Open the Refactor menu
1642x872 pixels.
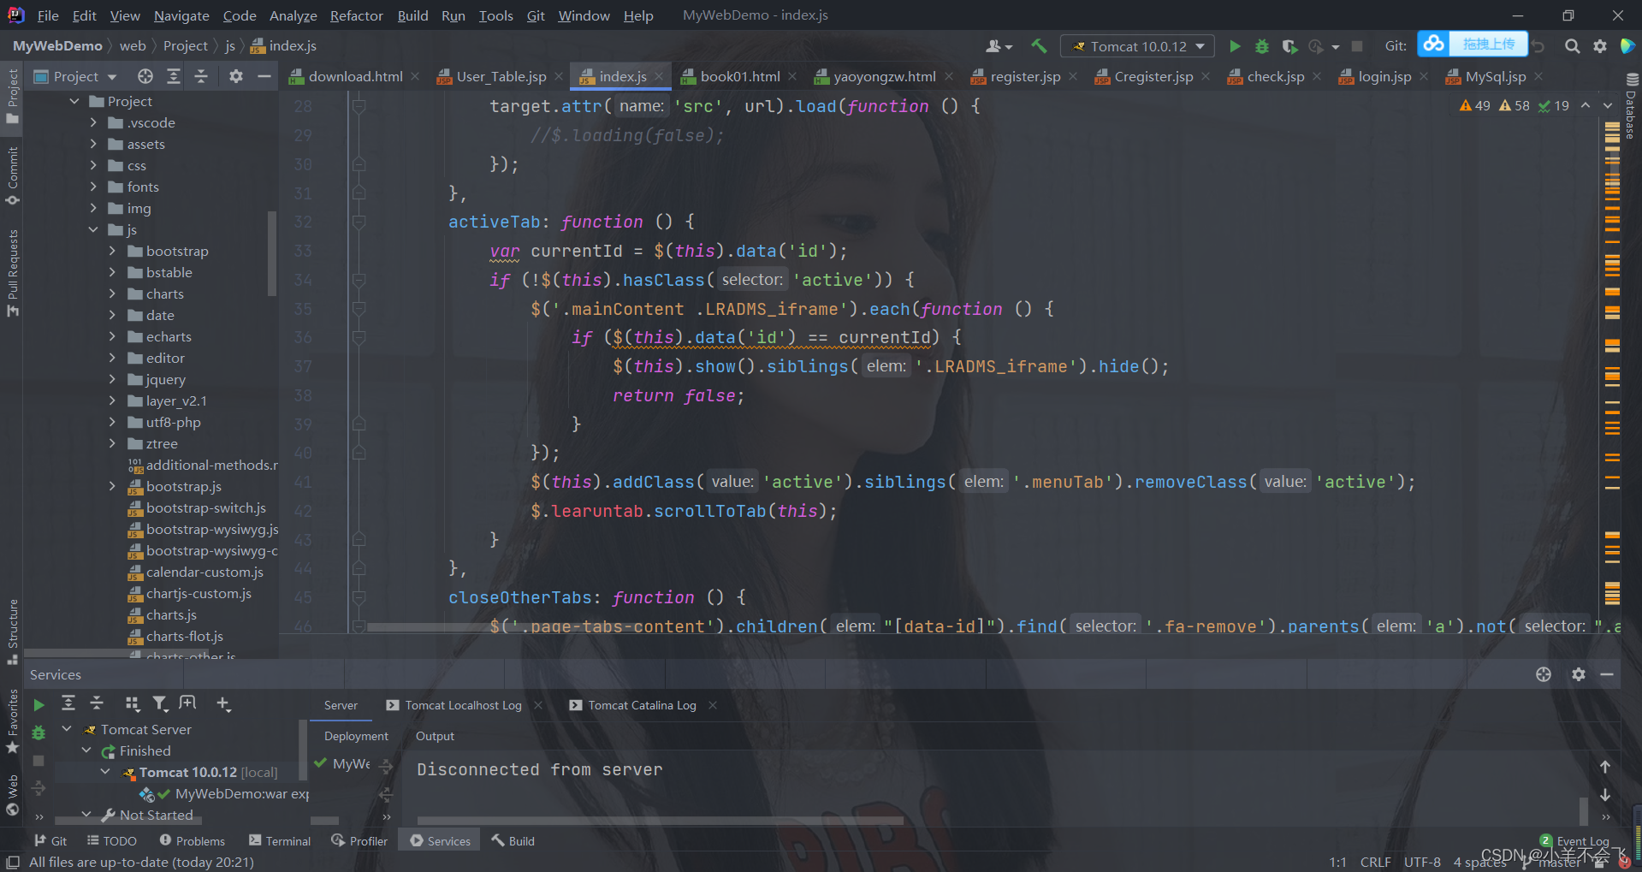[356, 15]
